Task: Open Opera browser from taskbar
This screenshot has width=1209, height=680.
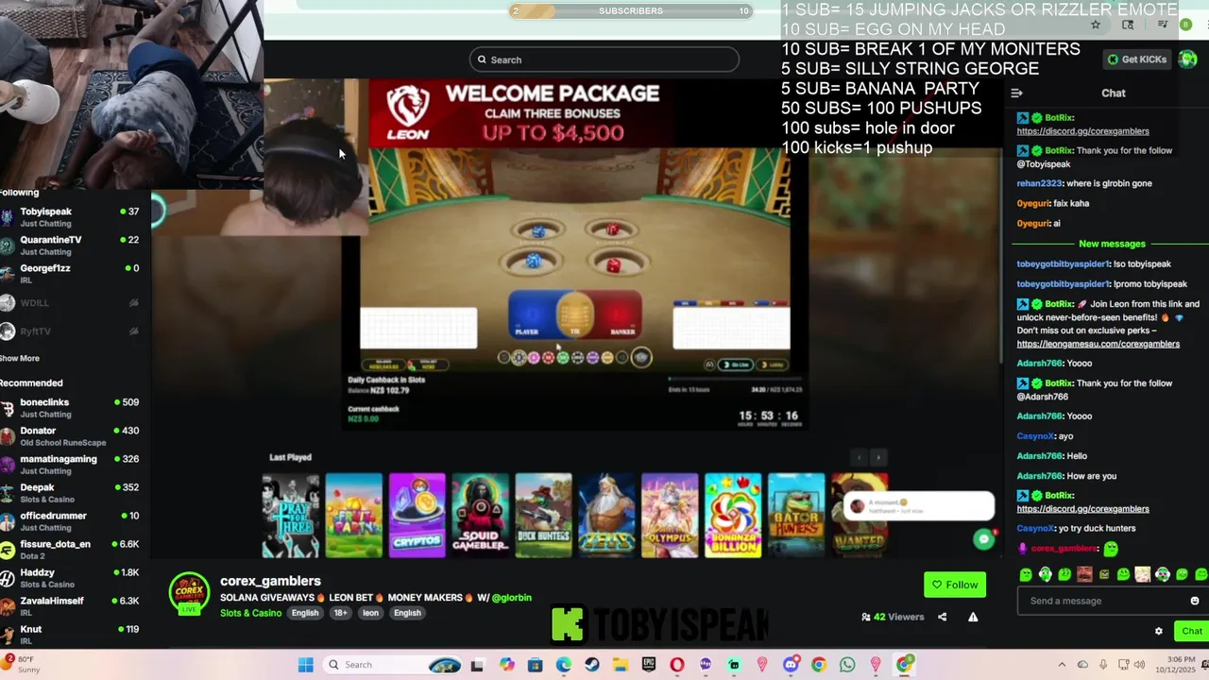Action: tap(677, 665)
